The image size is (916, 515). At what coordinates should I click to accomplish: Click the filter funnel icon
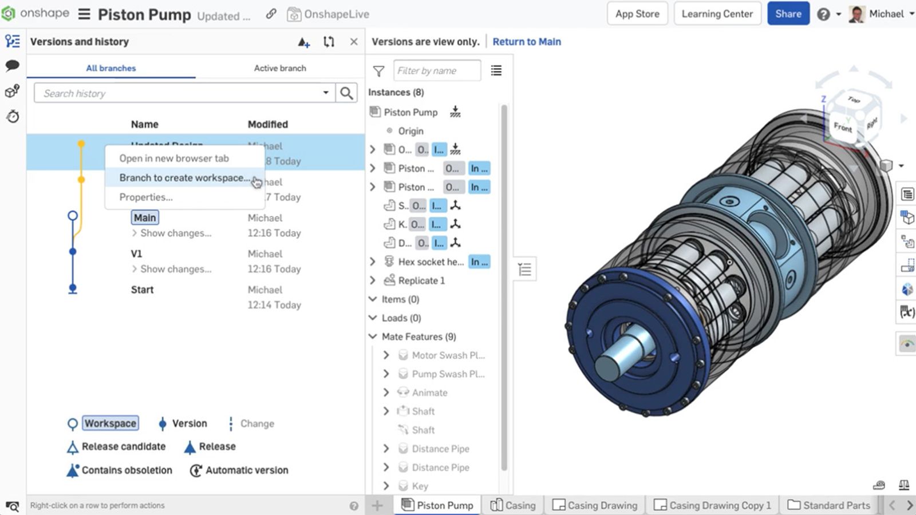pos(378,71)
